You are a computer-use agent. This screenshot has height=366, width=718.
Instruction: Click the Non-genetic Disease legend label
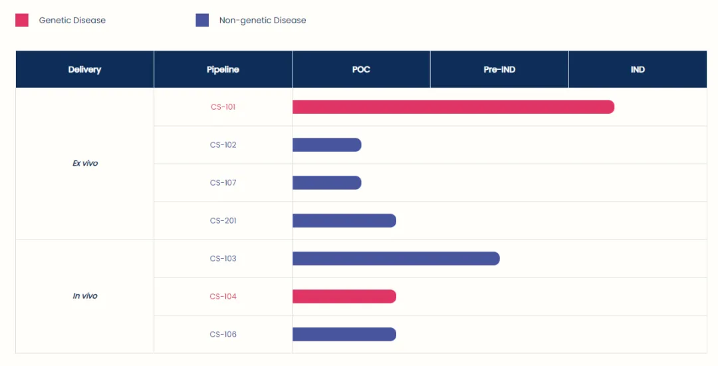pyautogui.click(x=263, y=20)
